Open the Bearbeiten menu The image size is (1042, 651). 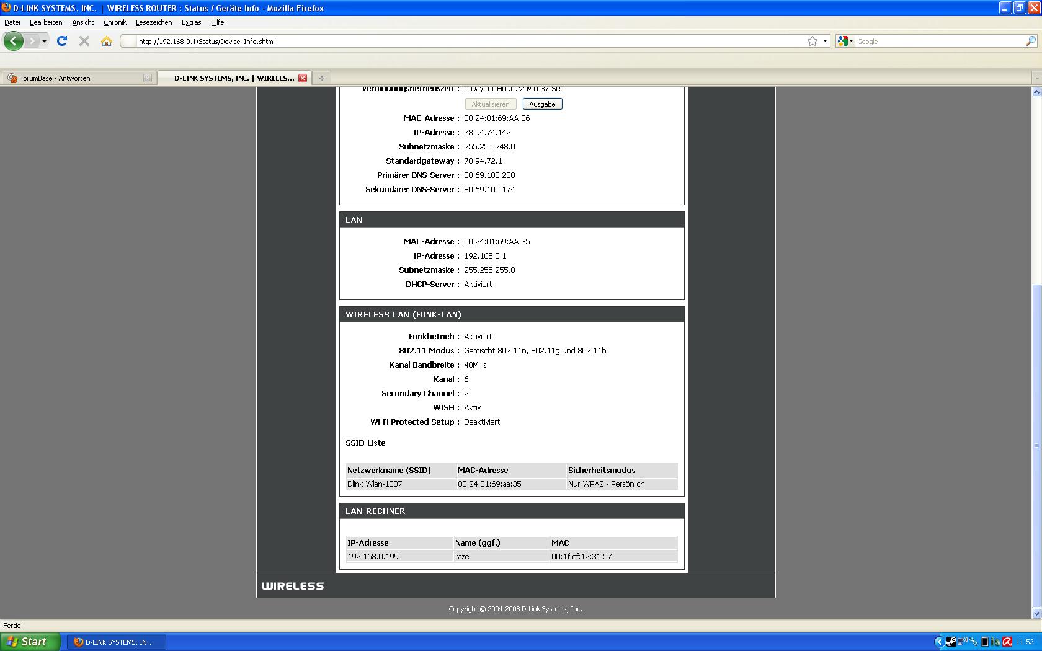coord(46,22)
